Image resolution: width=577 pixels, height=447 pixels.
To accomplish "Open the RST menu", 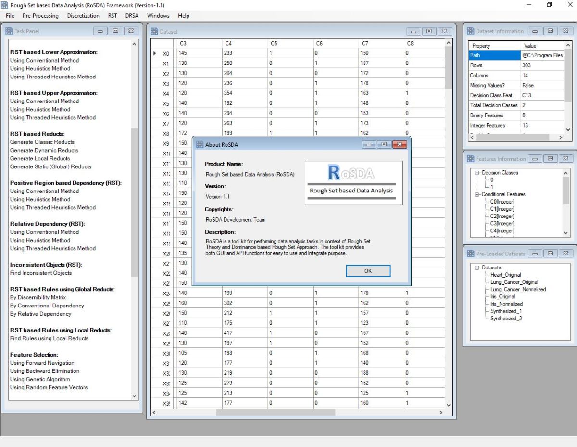I will pyautogui.click(x=113, y=15).
